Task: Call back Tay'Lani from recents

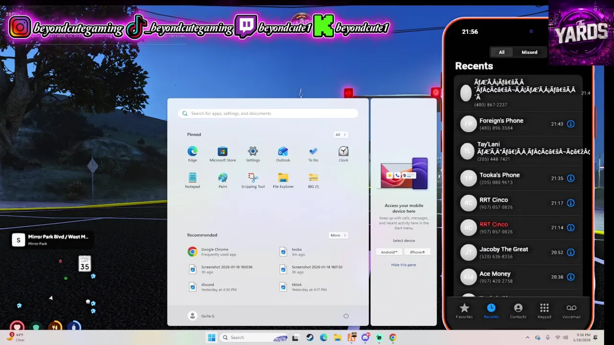Action: pos(518,151)
